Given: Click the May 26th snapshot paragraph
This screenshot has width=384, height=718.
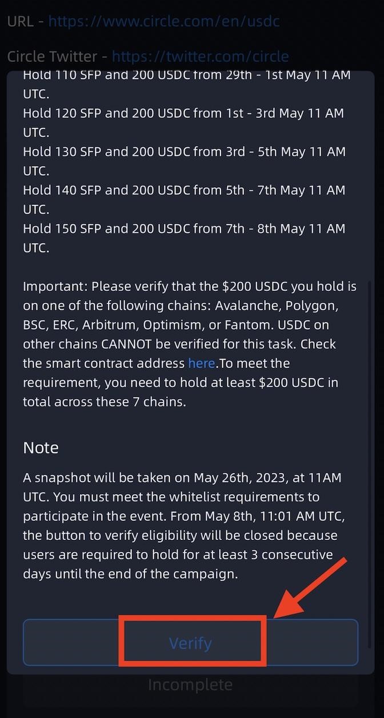Looking at the screenshot, I should 182,525.
